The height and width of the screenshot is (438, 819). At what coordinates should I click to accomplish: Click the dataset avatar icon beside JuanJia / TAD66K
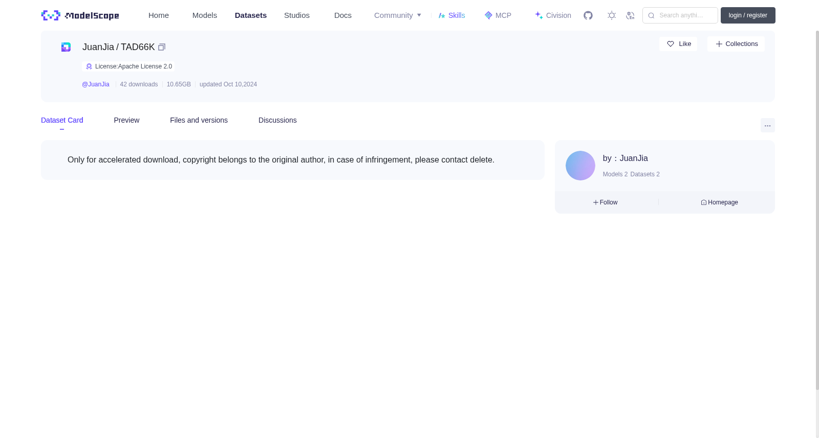click(x=66, y=47)
